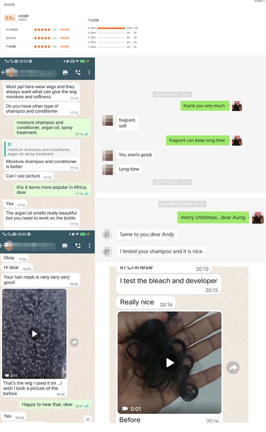Forward the 0:01 hair video message

[233, 368]
